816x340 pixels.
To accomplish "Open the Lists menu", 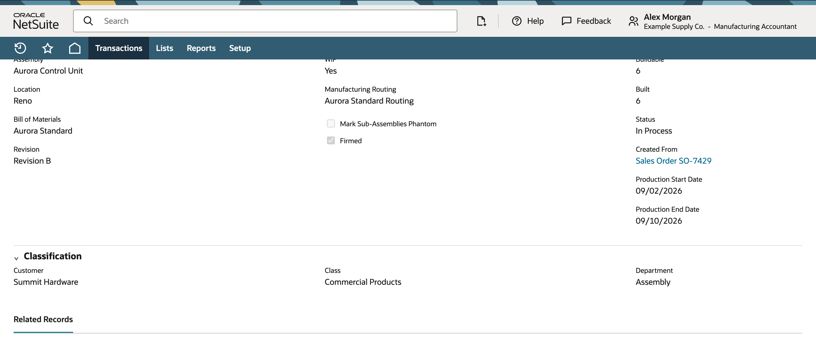I will [164, 48].
